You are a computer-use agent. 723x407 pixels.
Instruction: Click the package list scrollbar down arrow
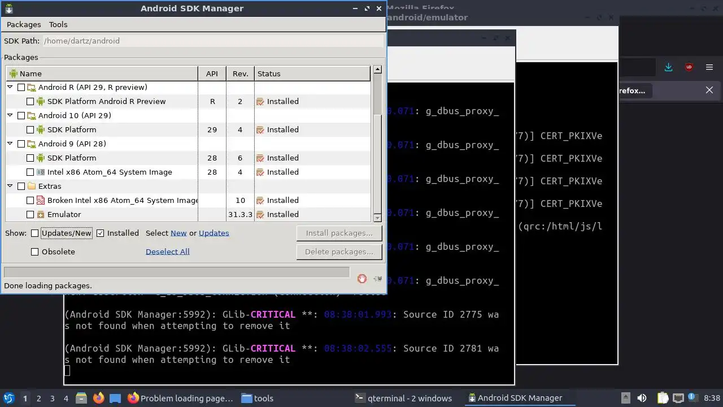377,218
